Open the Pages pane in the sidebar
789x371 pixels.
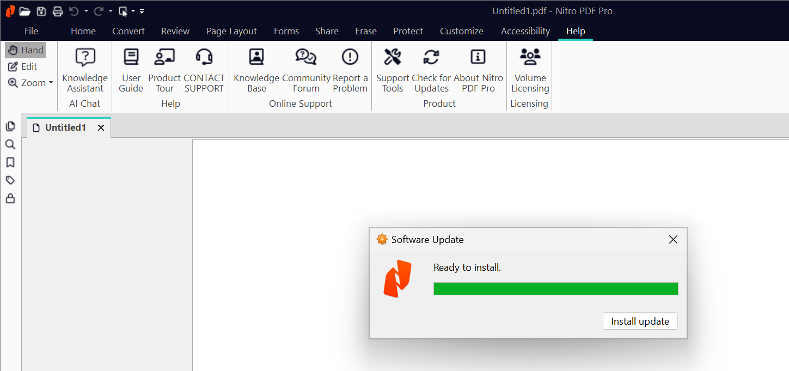(10, 126)
